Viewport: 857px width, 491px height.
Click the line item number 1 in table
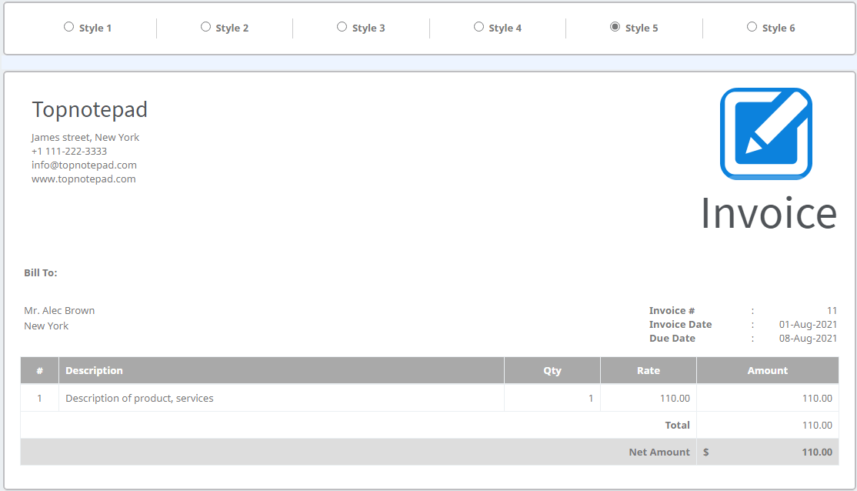point(39,398)
